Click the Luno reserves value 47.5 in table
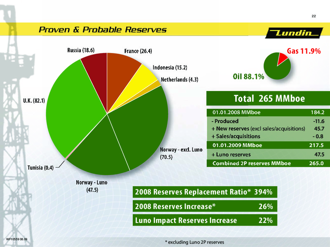The height and width of the screenshot is (247, 330). click(319, 155)
